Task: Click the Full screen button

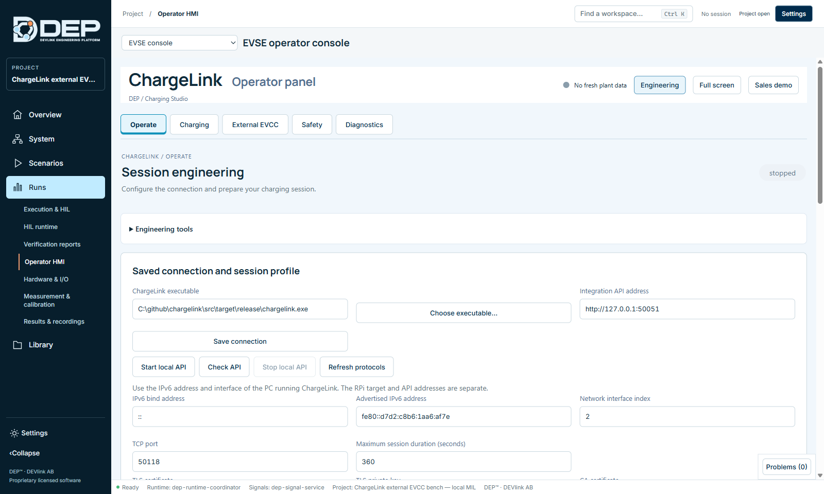Action: point(717,85)
